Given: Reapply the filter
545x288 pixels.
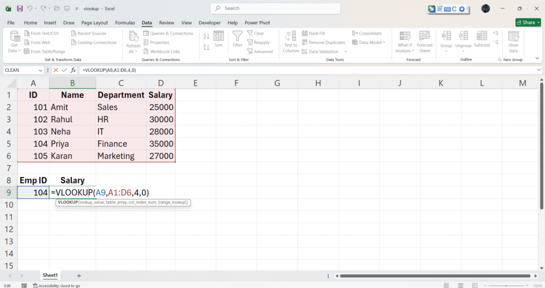Looking at the screenshot, I should pos(258,43).
